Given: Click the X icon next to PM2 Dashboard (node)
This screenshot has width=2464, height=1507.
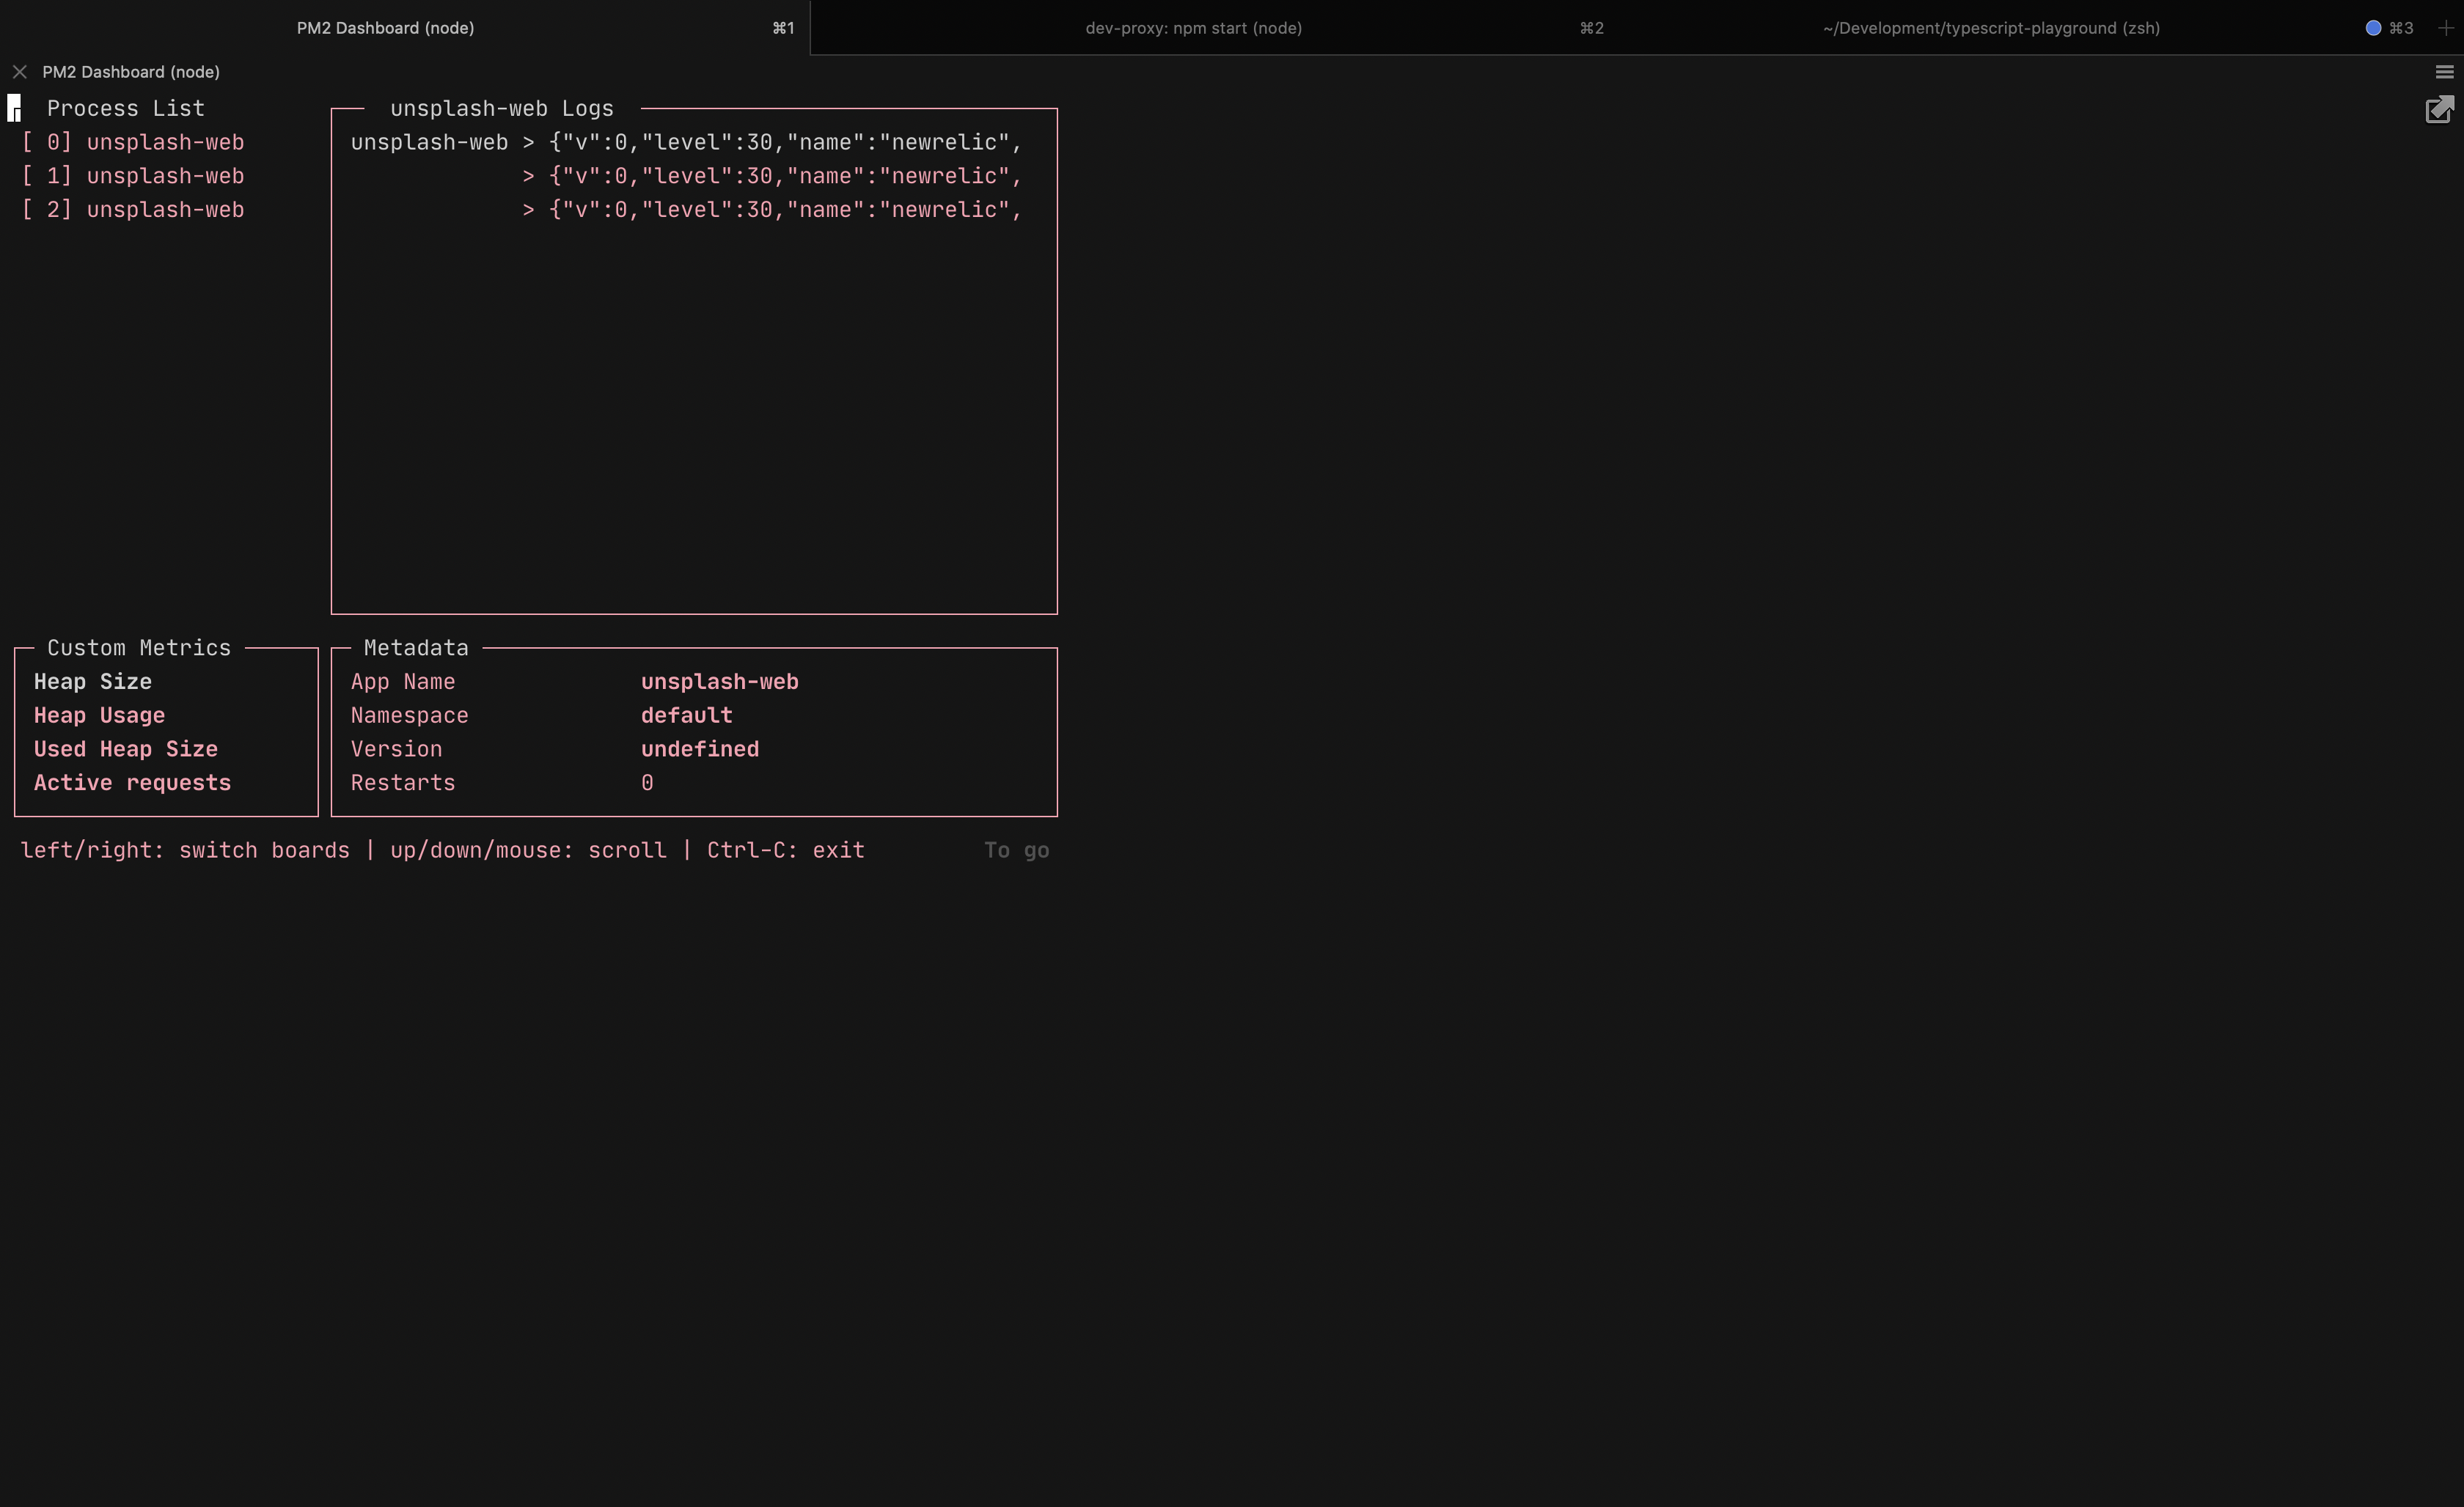Looking at the screenshot, I should [20, 71].
